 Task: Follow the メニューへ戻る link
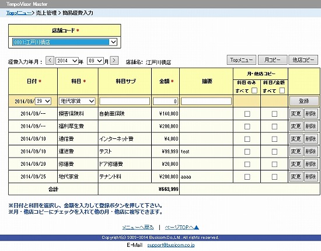coord(138,228)
